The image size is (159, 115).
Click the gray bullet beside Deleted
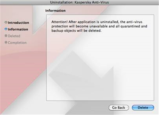tap(6, 36)
